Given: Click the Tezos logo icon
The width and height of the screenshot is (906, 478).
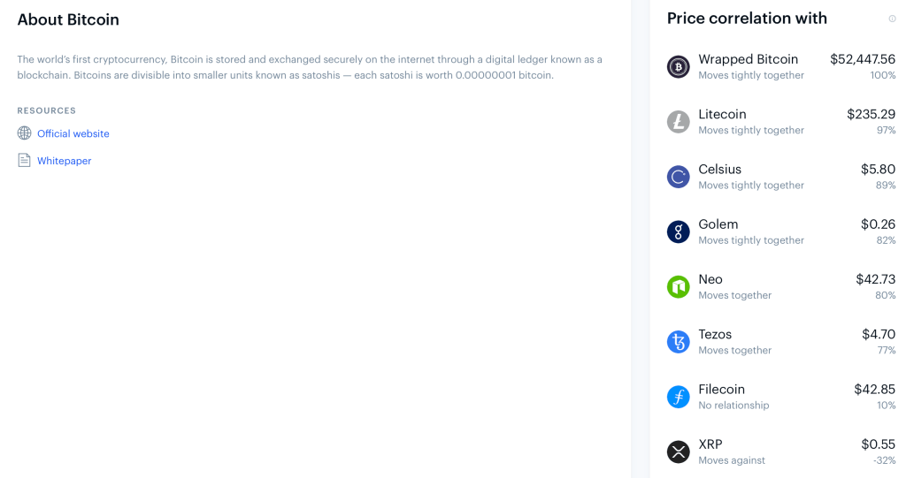Looking at the screenshot, I should [x=679, y=342].
